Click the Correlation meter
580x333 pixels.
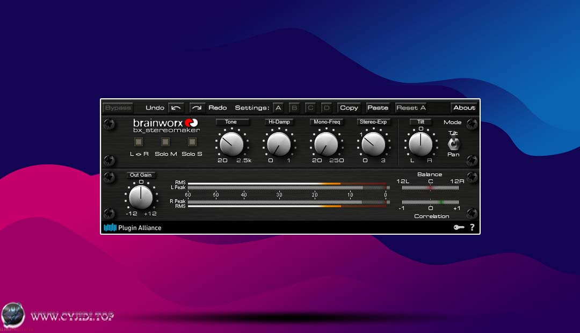tap(430, 202)
